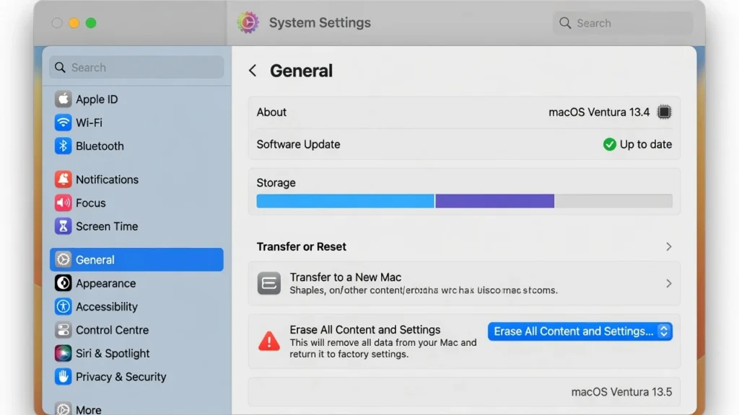Image resolution: width=739 pixels, height=415 pixels.
Task: Open Notifications settings
Action: point(136,179)
